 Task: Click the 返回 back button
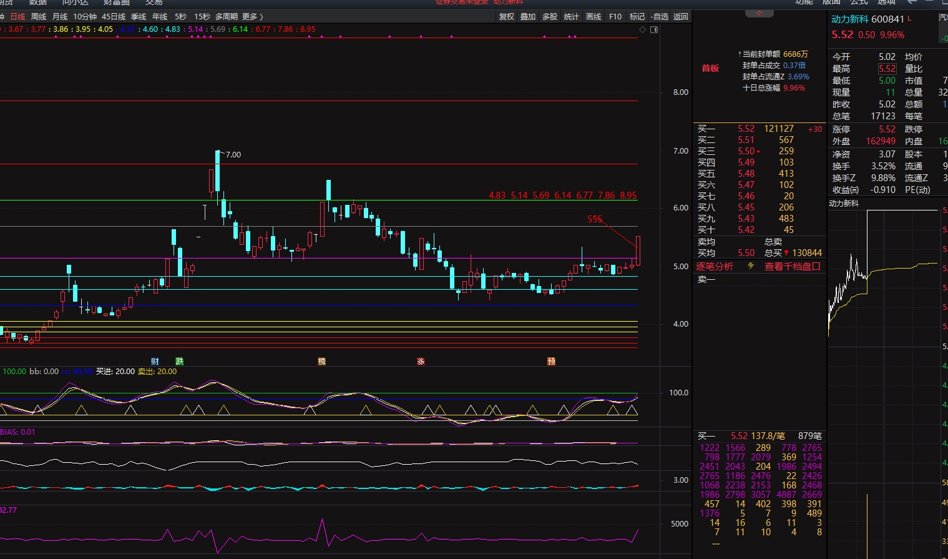[x=681, y=17]
